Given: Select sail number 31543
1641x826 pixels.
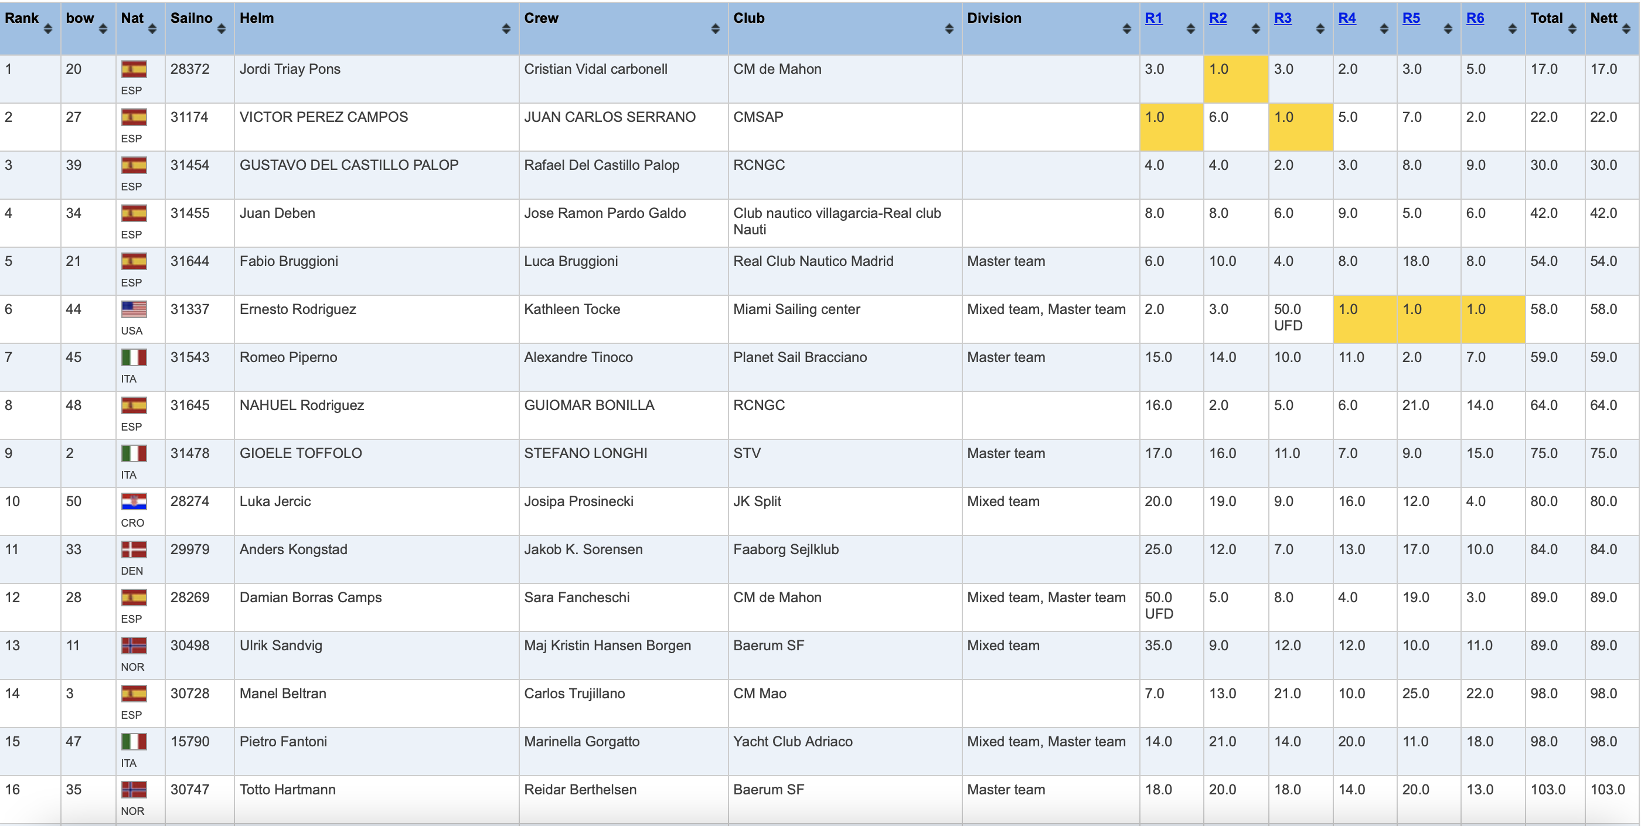Looking at the screenshot, I should tap(190, 357).
